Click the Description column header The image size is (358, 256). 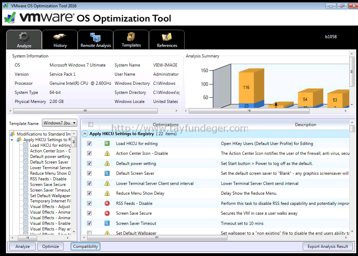point(306,124)
